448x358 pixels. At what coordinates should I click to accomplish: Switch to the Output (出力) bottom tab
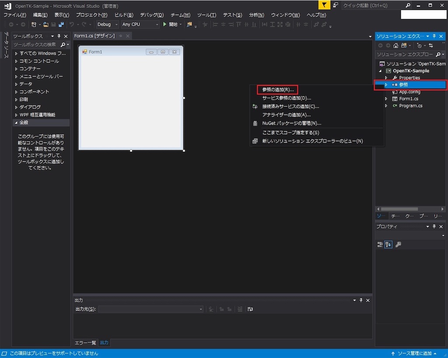pos(104,343)
